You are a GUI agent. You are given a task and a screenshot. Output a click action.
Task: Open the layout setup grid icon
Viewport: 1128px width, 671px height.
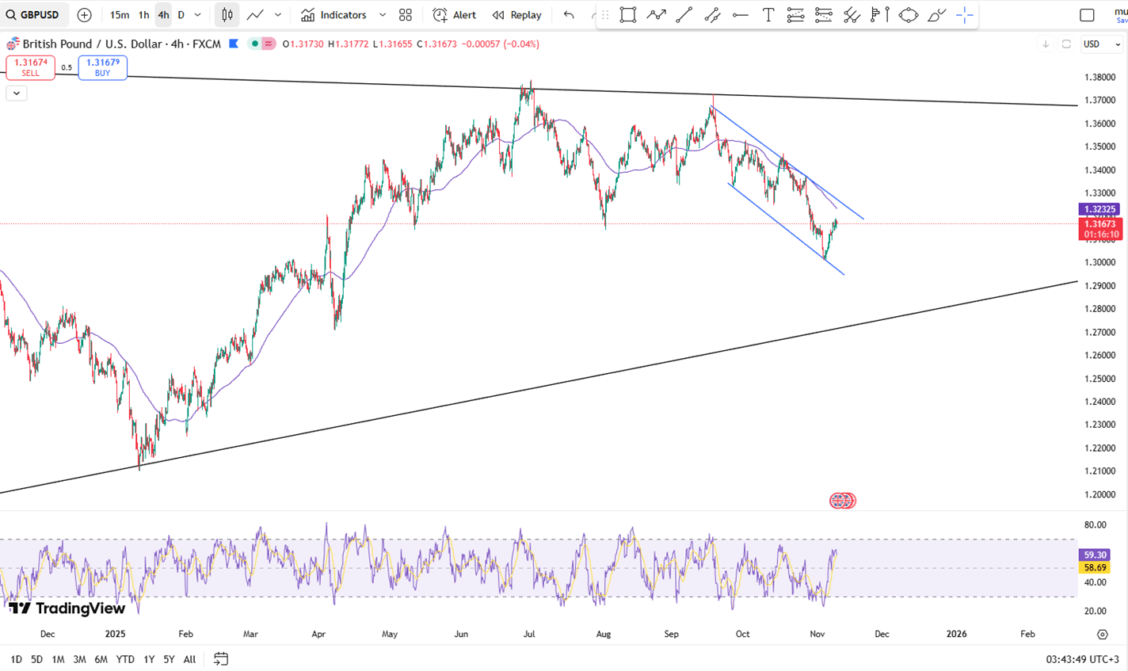pyautogui.click(x=406, y=15)
